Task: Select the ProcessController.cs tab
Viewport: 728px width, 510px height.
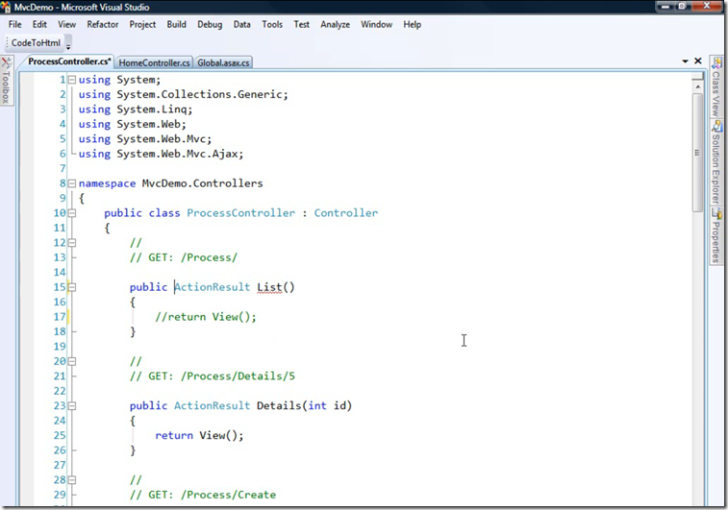Action: click(69, 61)
